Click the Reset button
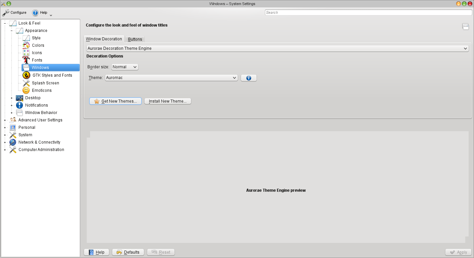Viewport: 474px width, 258px height. coord(161,252)
